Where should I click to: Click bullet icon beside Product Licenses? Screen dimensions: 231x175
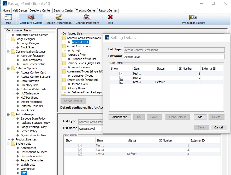13,139
